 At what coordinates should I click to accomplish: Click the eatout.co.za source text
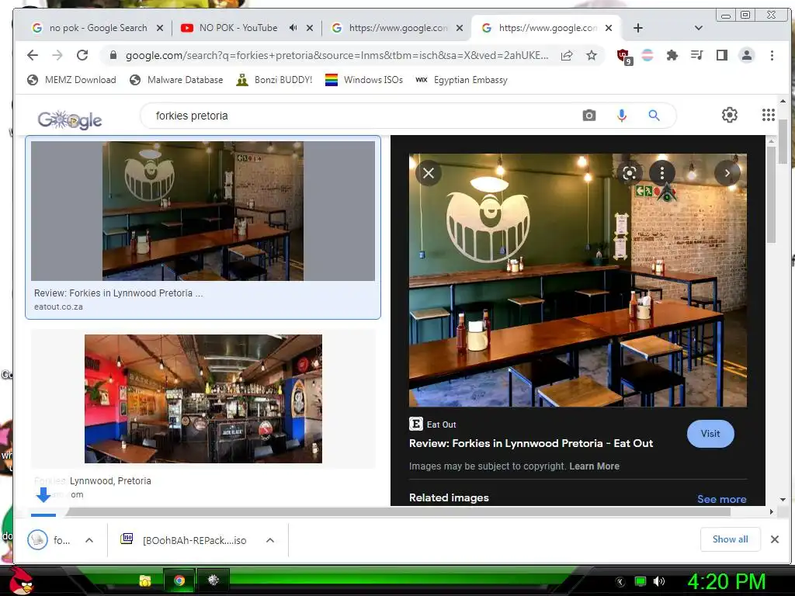(x=58, y=307)
